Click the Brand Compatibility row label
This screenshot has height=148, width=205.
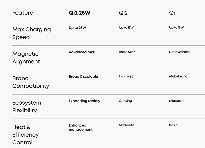[31, 82]
